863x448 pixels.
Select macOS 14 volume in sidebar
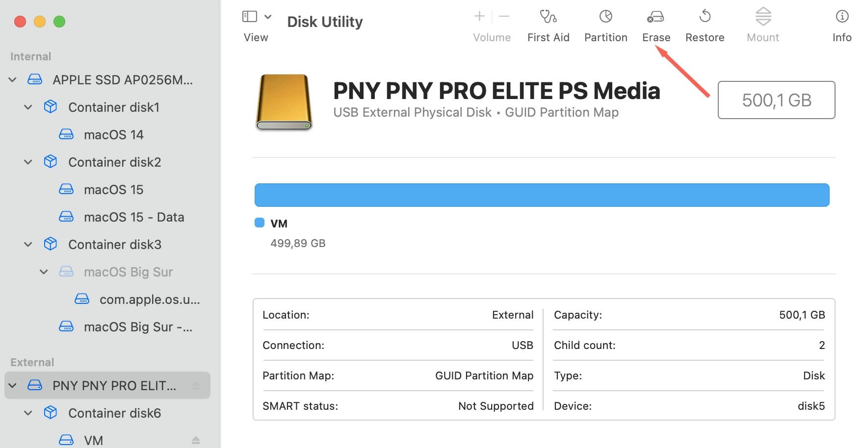click(x=113, y=134)
